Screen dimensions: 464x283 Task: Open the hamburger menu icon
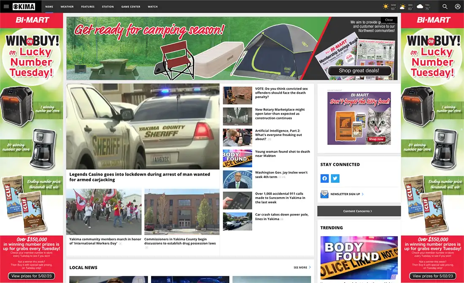point(6,6)
